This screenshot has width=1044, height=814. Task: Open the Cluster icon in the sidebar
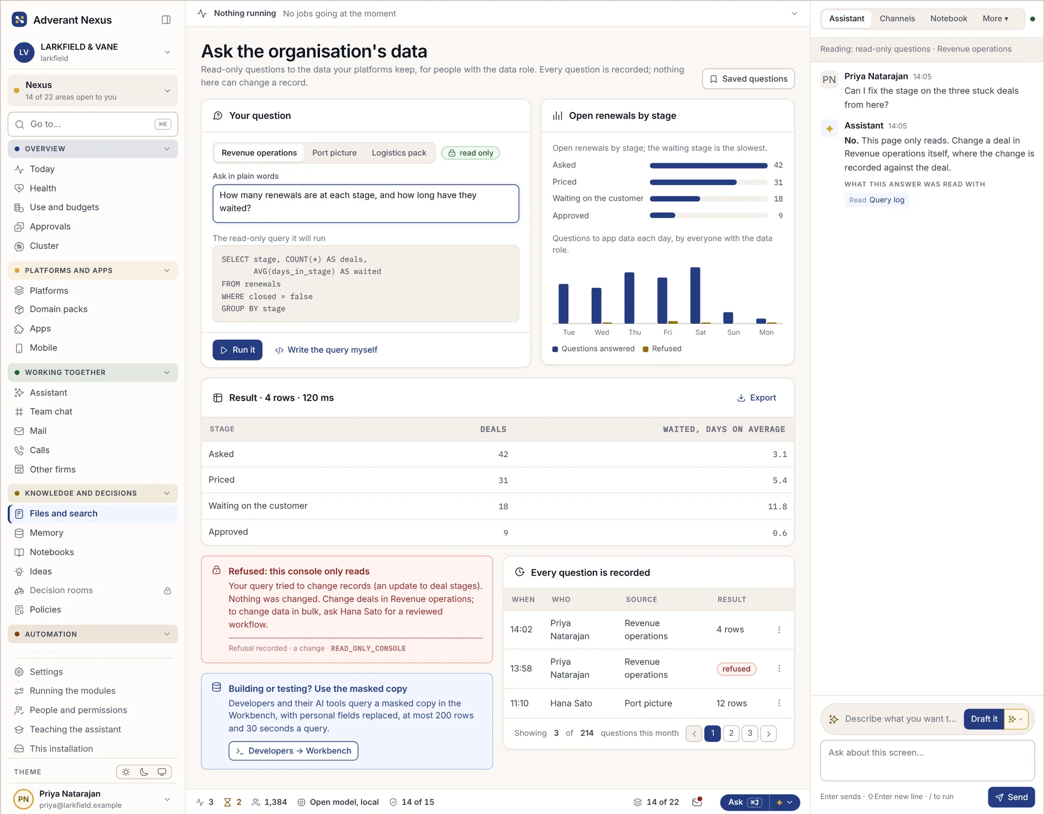19,246
